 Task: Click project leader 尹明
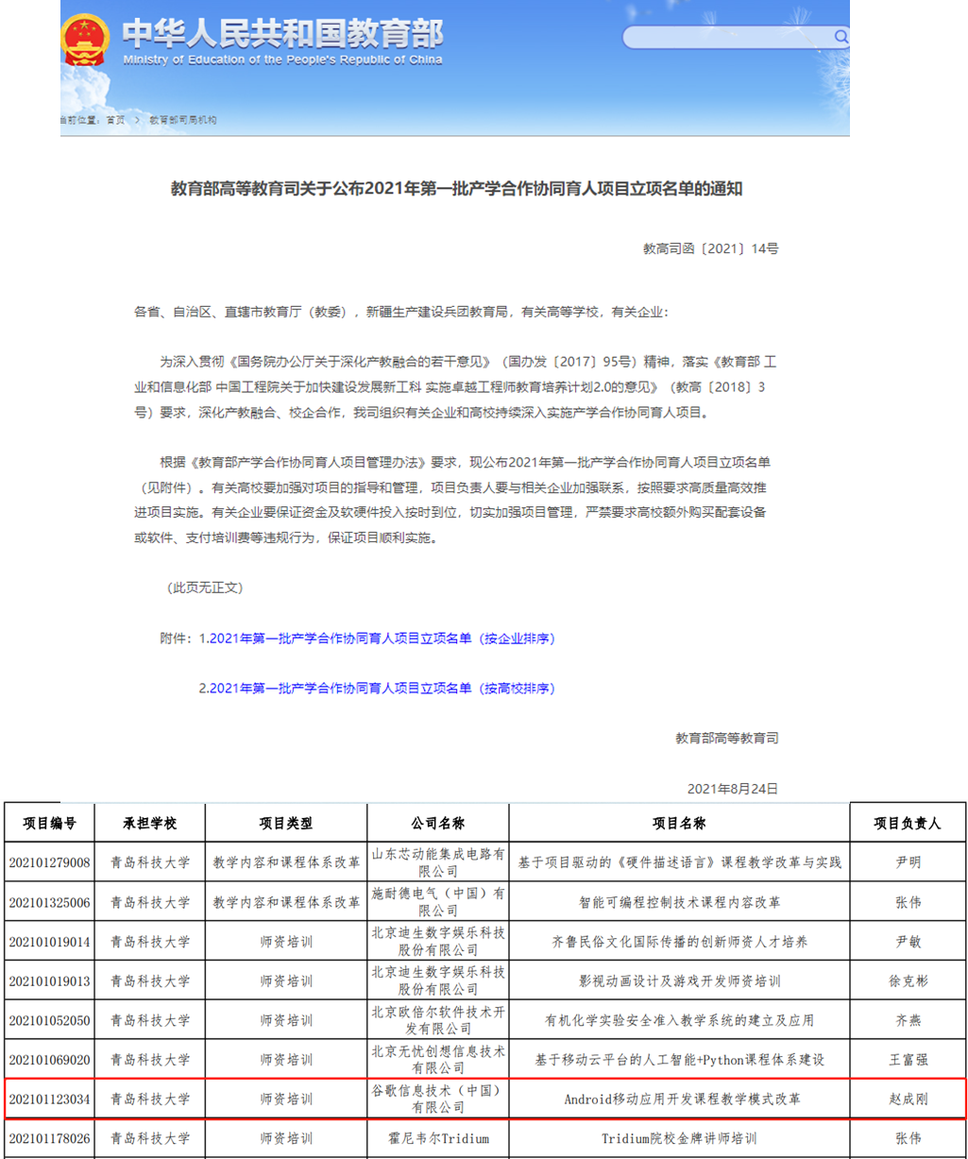coord(908,862)
